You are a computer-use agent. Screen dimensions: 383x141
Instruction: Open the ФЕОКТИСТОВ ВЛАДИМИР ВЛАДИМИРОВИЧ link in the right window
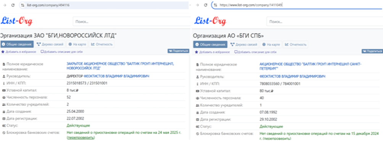(x=292, y=77)
